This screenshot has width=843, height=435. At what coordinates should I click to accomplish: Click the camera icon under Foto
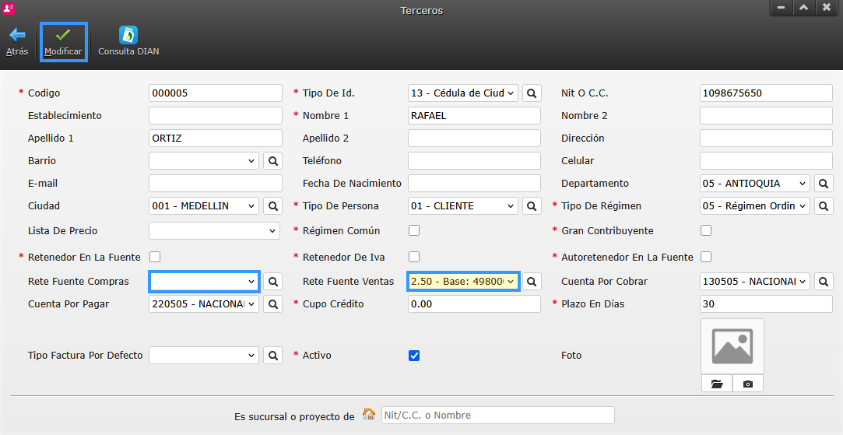point(748,384)
